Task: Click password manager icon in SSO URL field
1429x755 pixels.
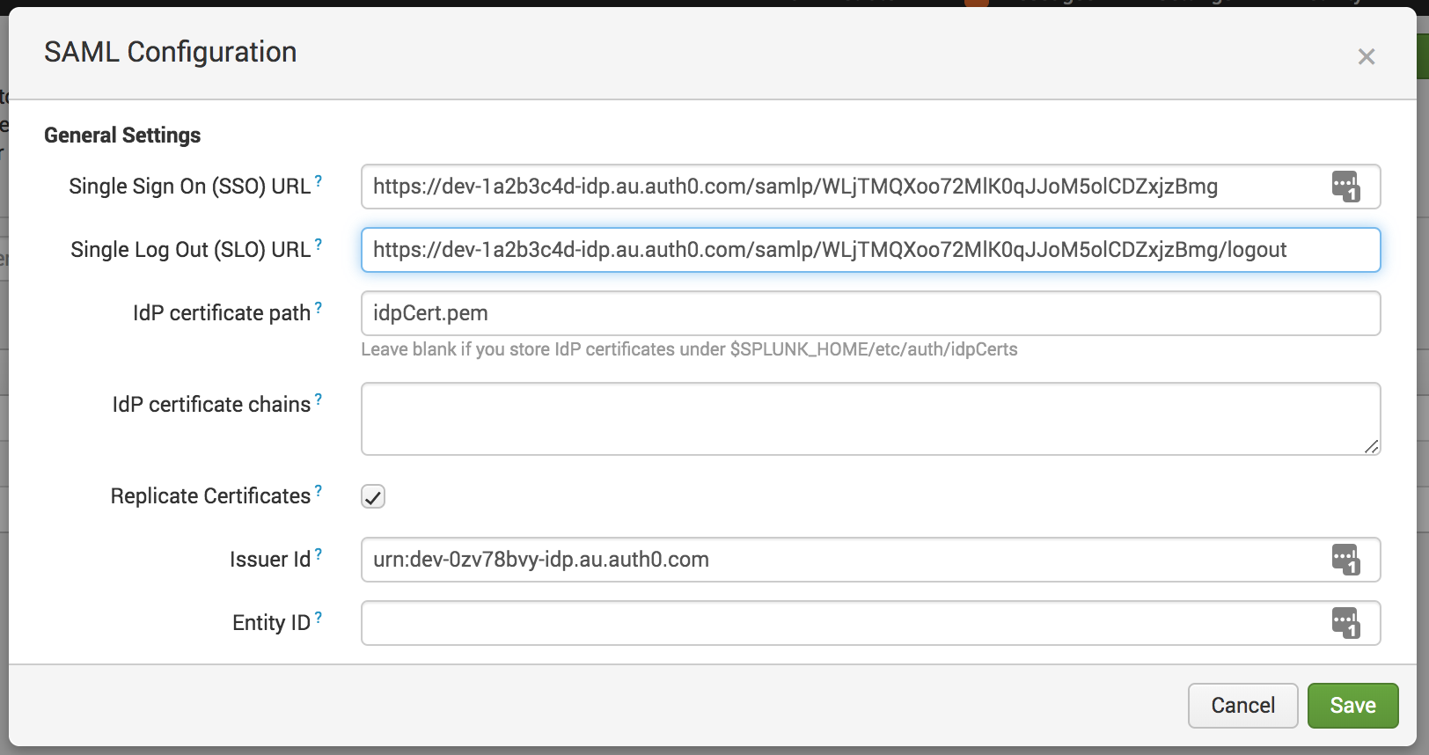Action: click(1345, 187)
